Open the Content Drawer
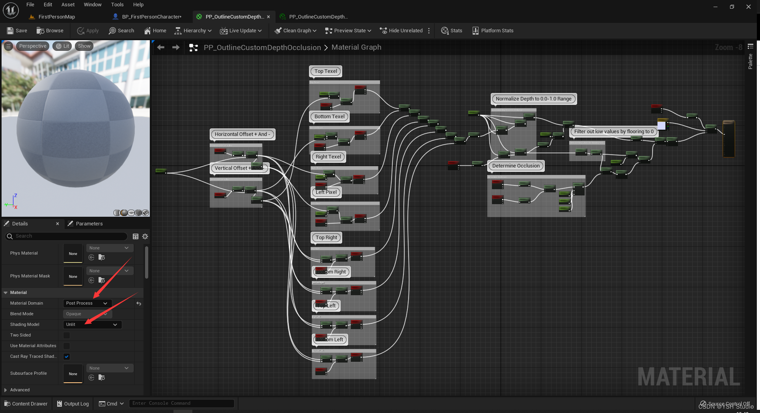This screenshot has height=413, width=760. coord(26,404)
